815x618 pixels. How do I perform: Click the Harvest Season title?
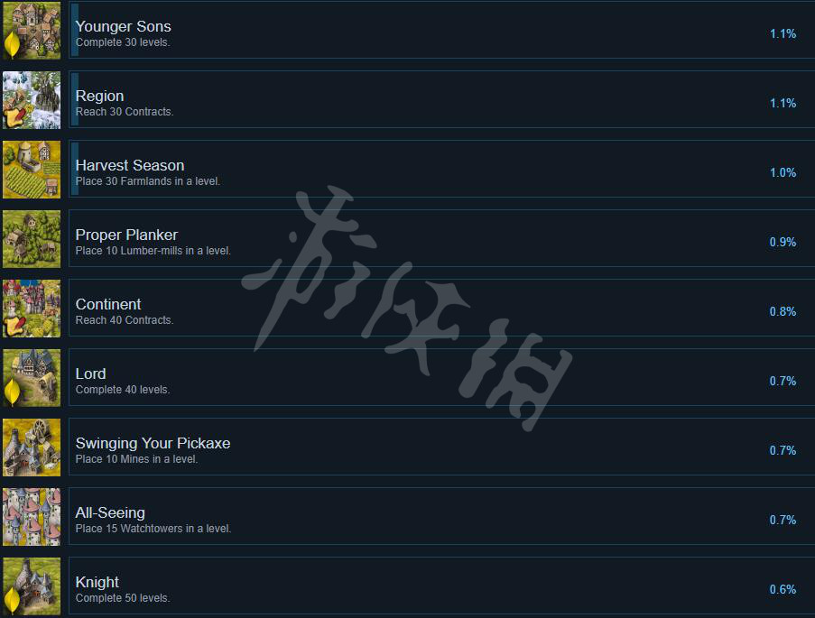(x=130, y=165)
